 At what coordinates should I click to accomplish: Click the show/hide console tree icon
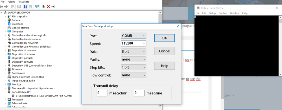(13, 7)
